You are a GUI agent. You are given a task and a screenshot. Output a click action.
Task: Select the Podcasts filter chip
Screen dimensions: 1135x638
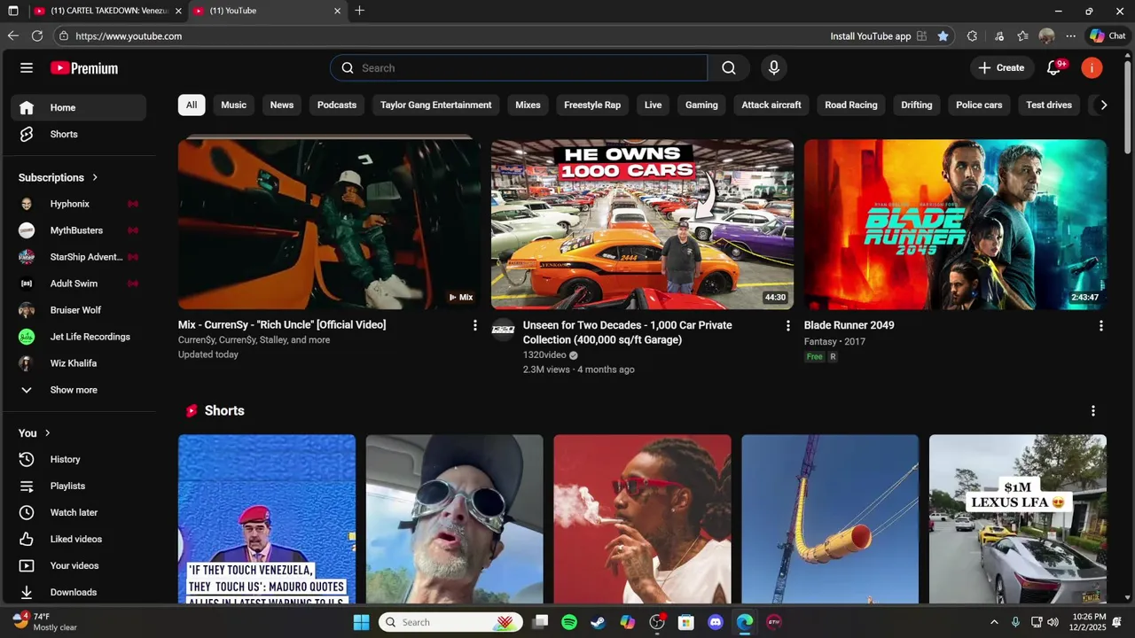(337, 105)
